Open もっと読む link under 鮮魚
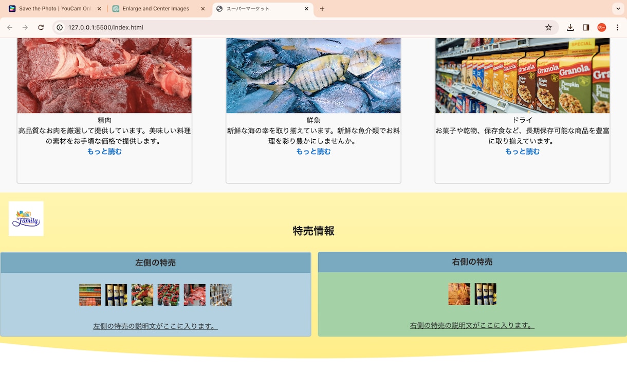The image size is (627, 392). pyautogui.click(x=314, y=152)
